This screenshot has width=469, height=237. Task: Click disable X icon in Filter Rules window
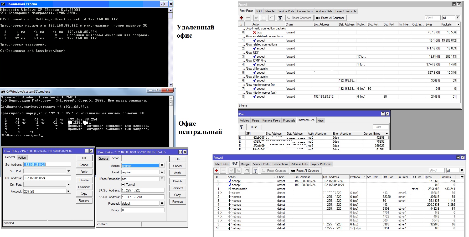pyautogui.click(x=263, y=18)
